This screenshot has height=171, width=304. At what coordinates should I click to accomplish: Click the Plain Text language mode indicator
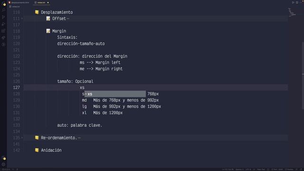click(261, 170)
